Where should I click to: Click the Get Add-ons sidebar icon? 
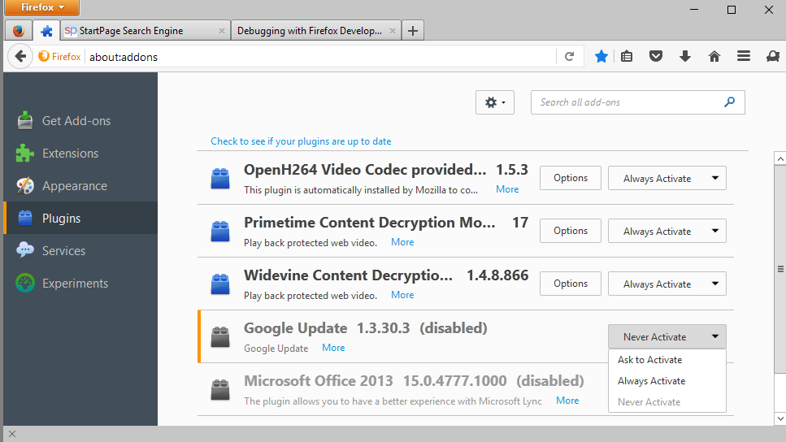click(x=25, y=121)
